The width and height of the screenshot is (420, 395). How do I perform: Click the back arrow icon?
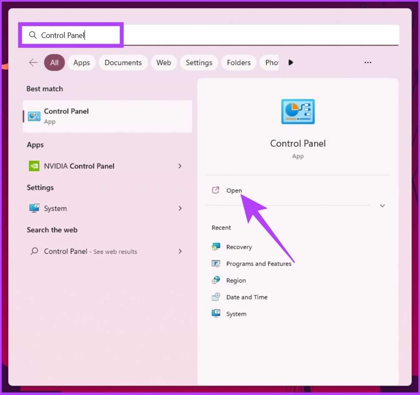33,62
